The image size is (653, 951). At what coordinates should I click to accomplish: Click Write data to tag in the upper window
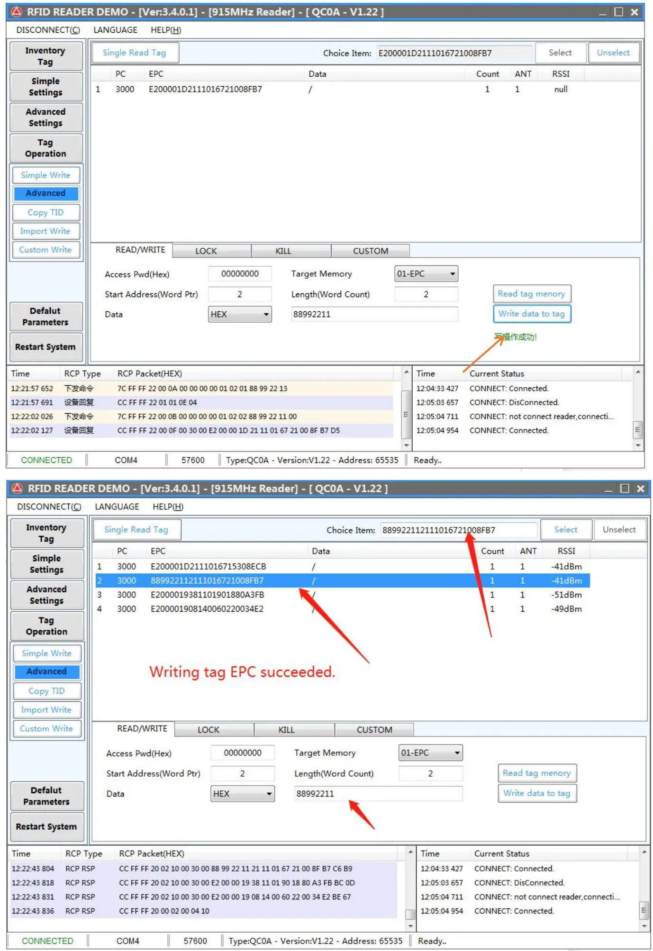tap(532, 314)
